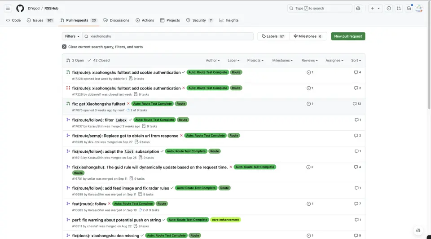Open the Author filter dropdown

[212, 61]
